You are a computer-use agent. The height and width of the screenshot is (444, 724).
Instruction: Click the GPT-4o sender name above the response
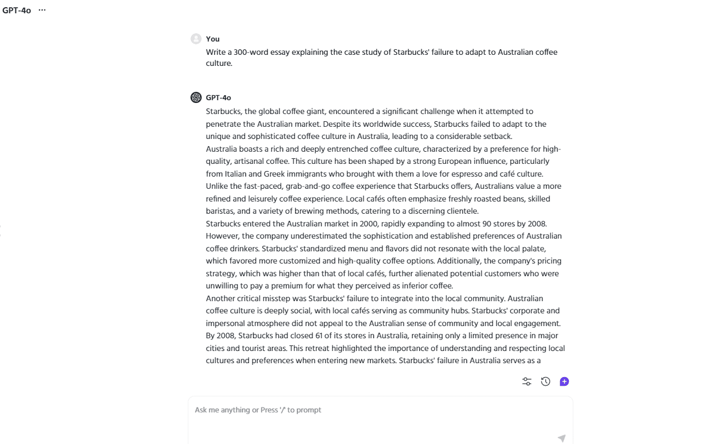point(218,97)
